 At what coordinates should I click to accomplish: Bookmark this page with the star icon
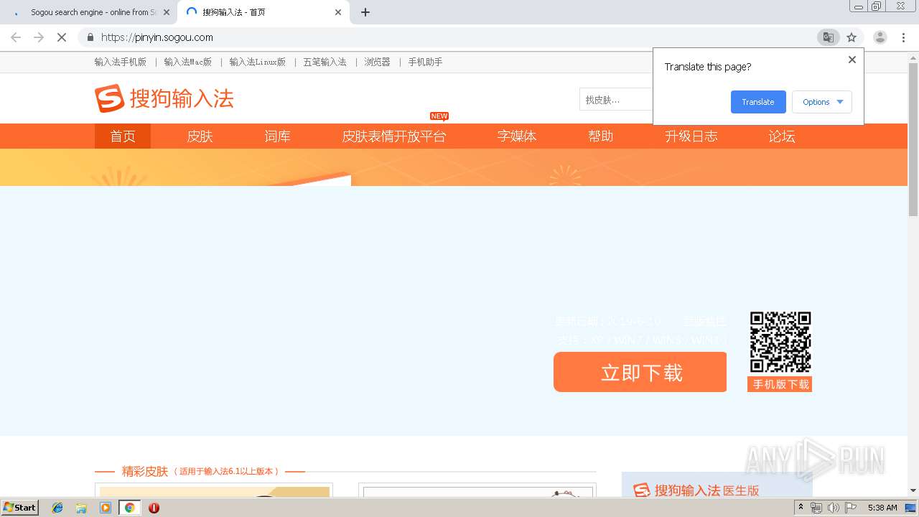pyautogui.click(x=852, y=37)
